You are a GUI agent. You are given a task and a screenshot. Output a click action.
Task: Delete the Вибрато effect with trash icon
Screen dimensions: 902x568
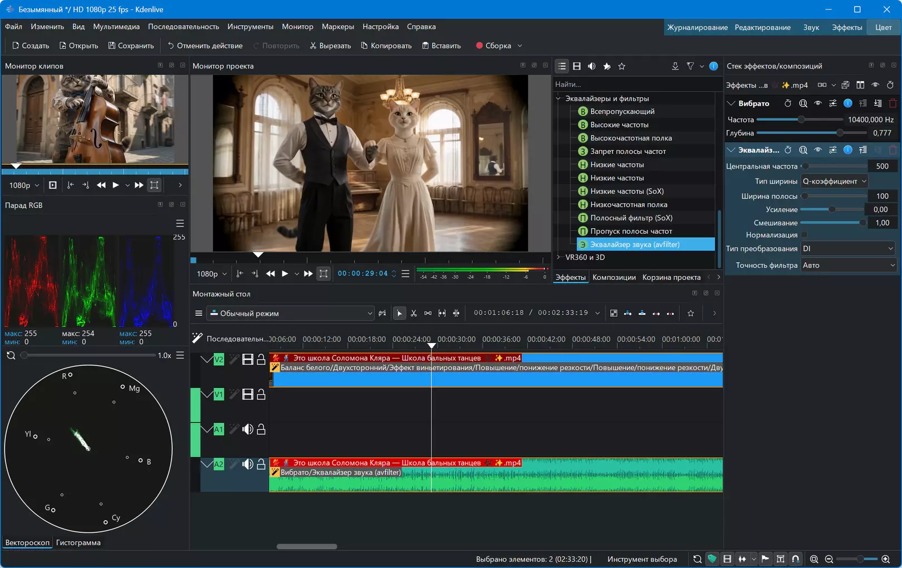(x=893, y=104)
